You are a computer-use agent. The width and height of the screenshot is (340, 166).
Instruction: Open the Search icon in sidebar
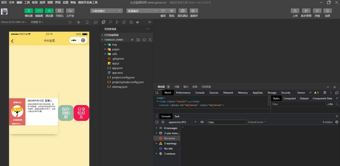(x=110, y=22)
